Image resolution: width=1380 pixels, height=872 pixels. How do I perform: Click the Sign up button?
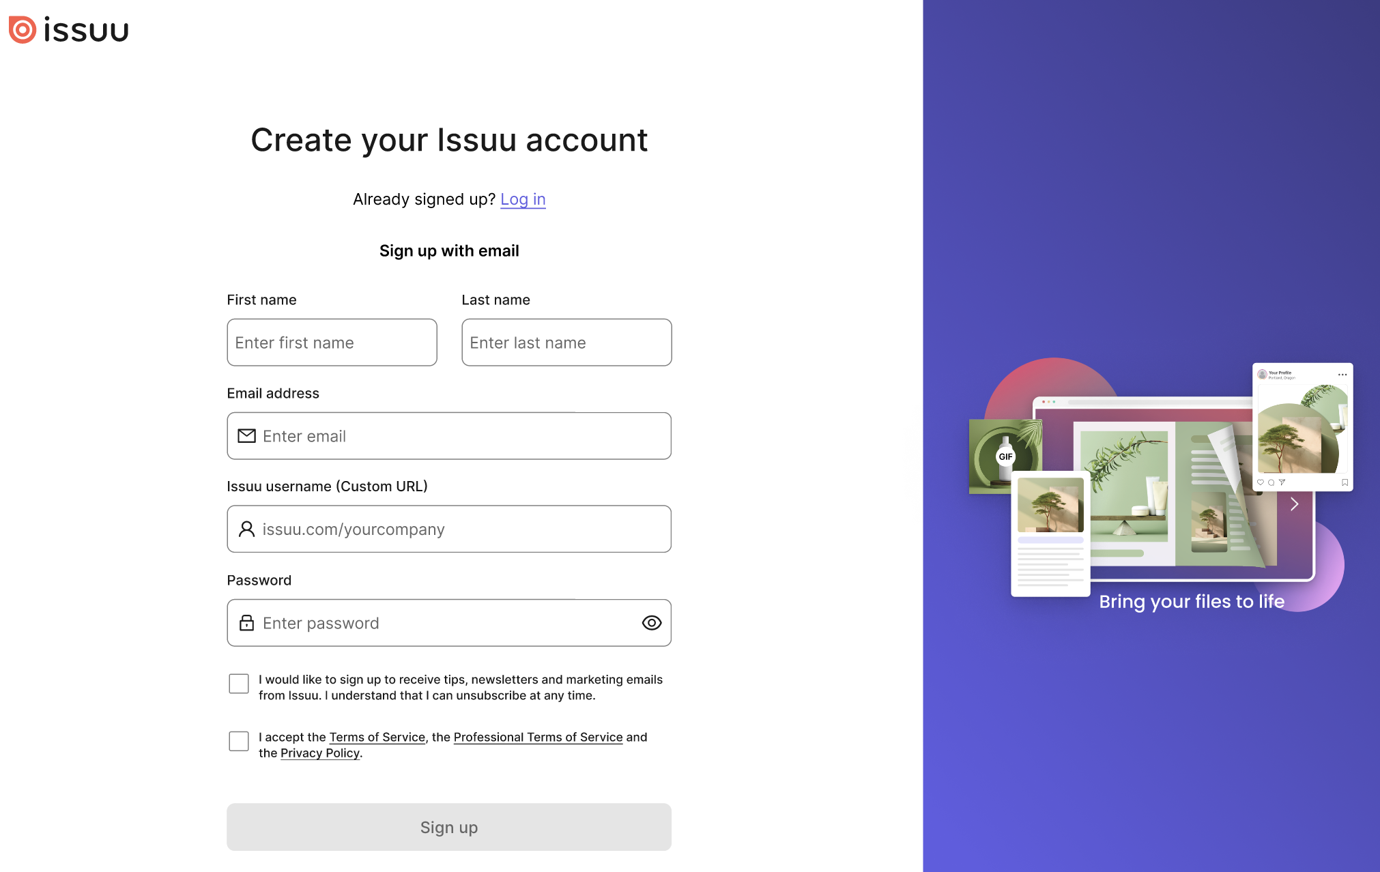[x=449, y=827]
